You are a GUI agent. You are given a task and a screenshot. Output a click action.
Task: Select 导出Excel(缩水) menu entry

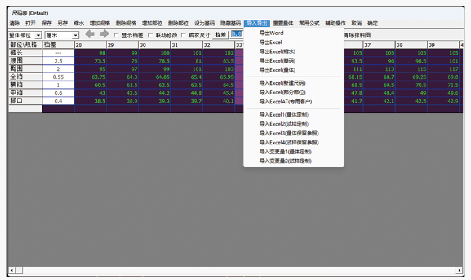(277, 52)
